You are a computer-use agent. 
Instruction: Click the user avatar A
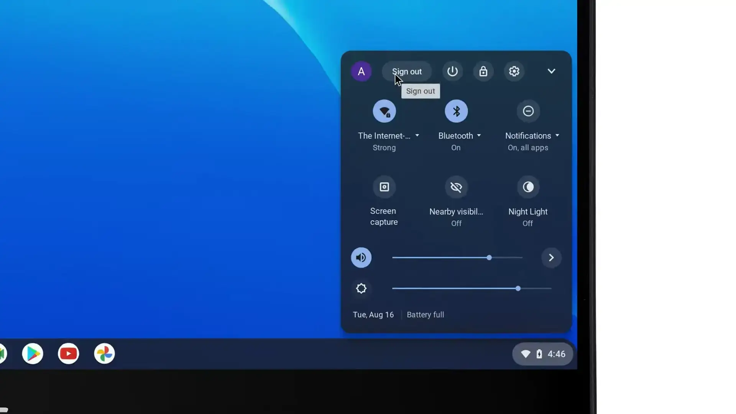[361, 71]
